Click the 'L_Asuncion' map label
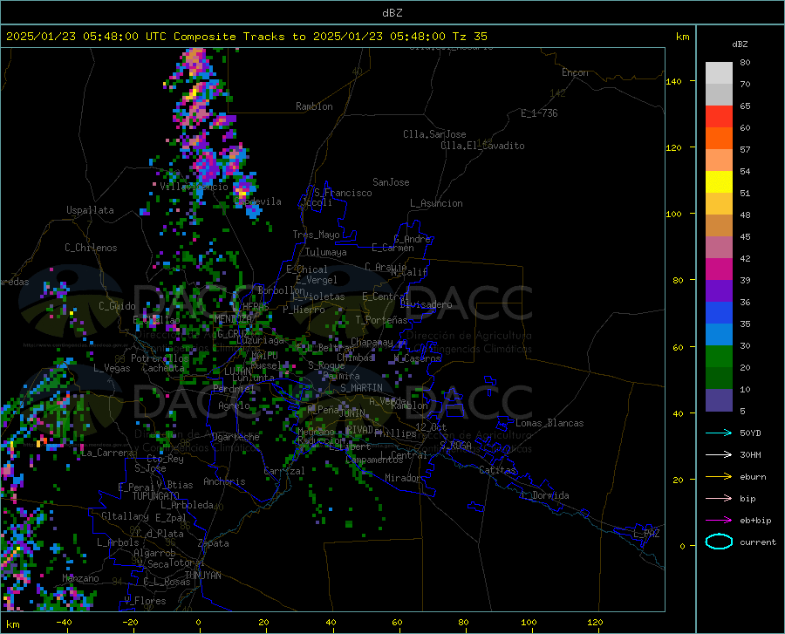This screenshot has height=634, width=785. pyautogui.click(x=436, y=203)
